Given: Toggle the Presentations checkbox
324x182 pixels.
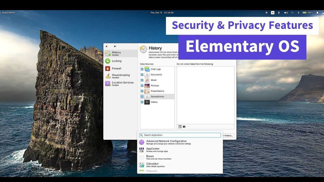Looking at the screenshot, I should (142, 91).
